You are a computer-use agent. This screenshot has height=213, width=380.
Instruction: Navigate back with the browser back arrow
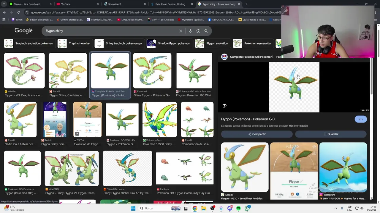4,12
